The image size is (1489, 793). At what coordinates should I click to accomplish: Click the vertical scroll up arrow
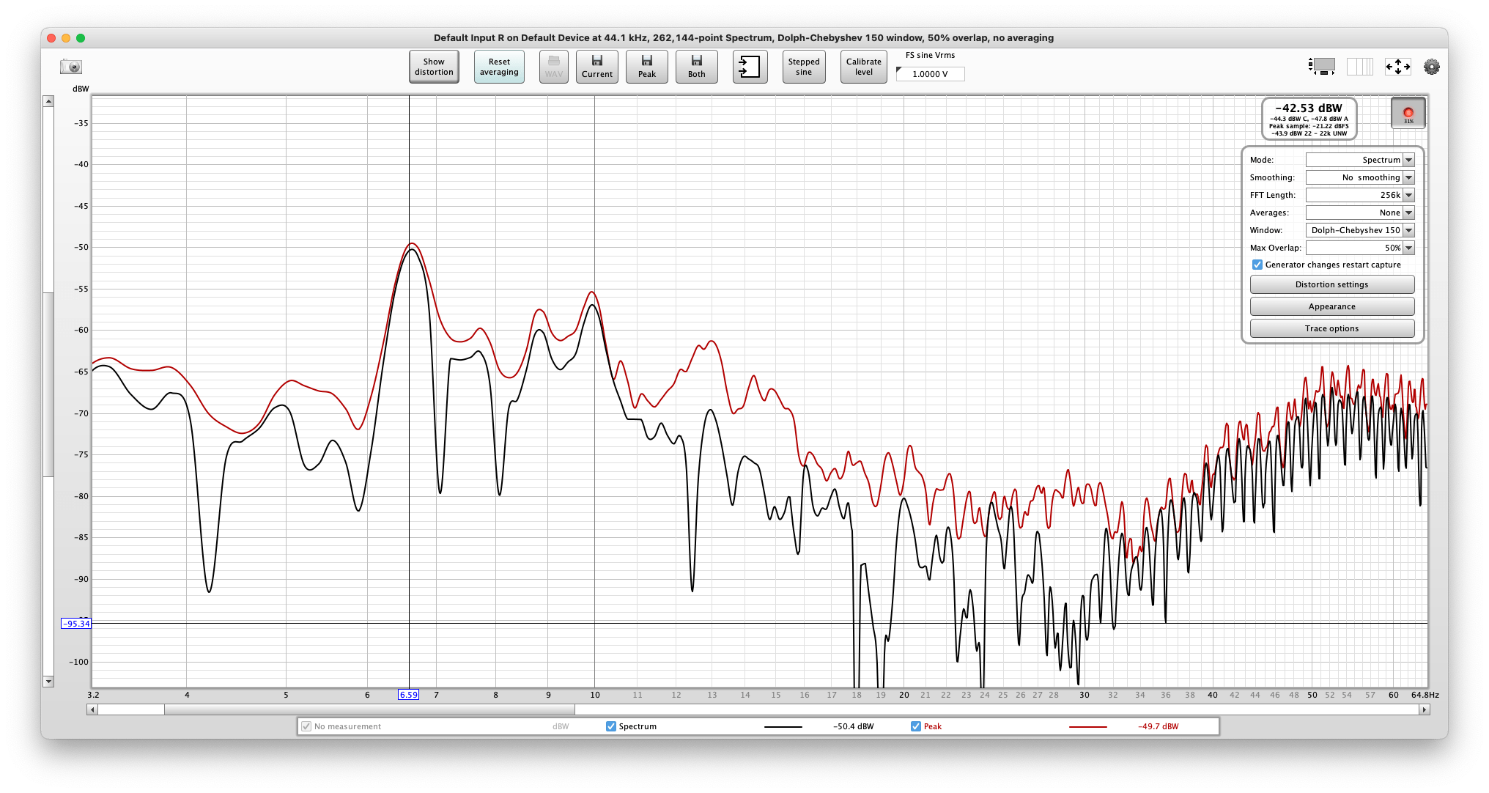coord(48,101)
